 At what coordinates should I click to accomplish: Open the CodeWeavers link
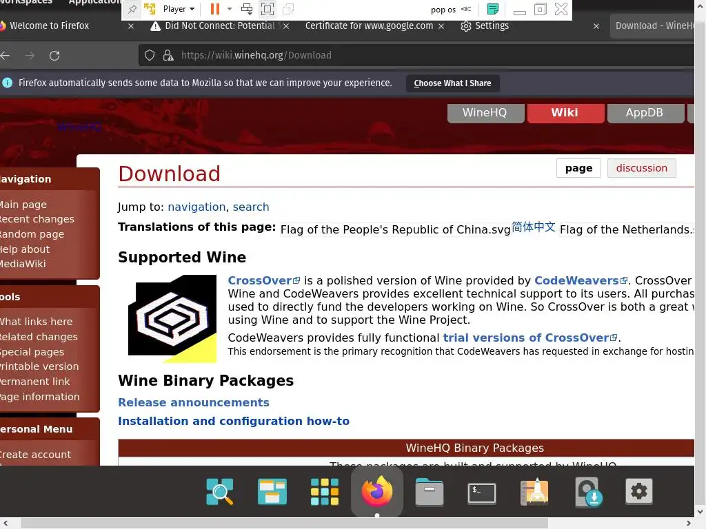581,281
